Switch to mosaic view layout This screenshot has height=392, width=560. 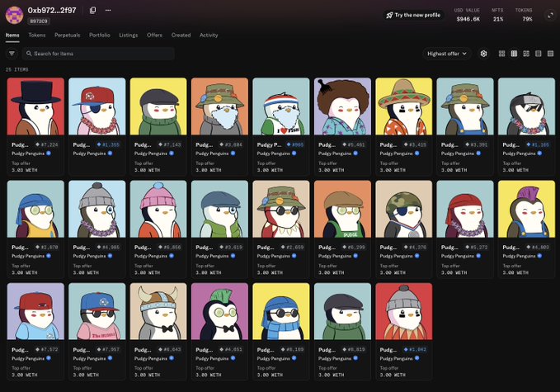[526, 54]
